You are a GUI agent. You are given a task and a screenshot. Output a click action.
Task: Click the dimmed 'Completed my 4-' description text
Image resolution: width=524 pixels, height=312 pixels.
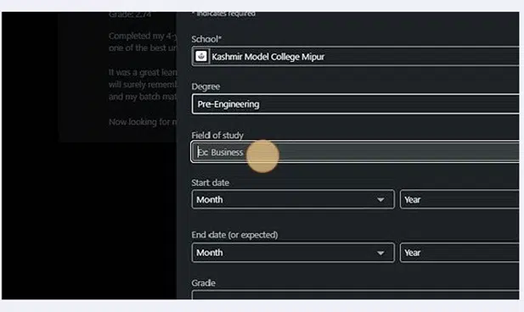click(143, 36)
